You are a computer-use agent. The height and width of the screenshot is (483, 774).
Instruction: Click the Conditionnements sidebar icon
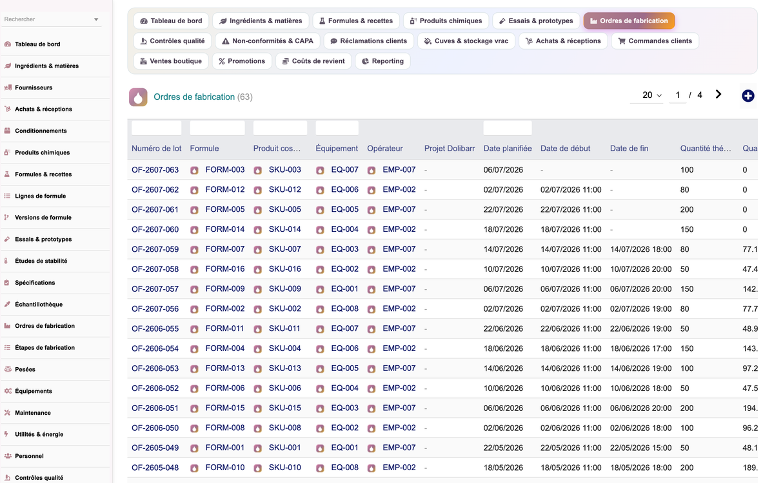(8, 131)
